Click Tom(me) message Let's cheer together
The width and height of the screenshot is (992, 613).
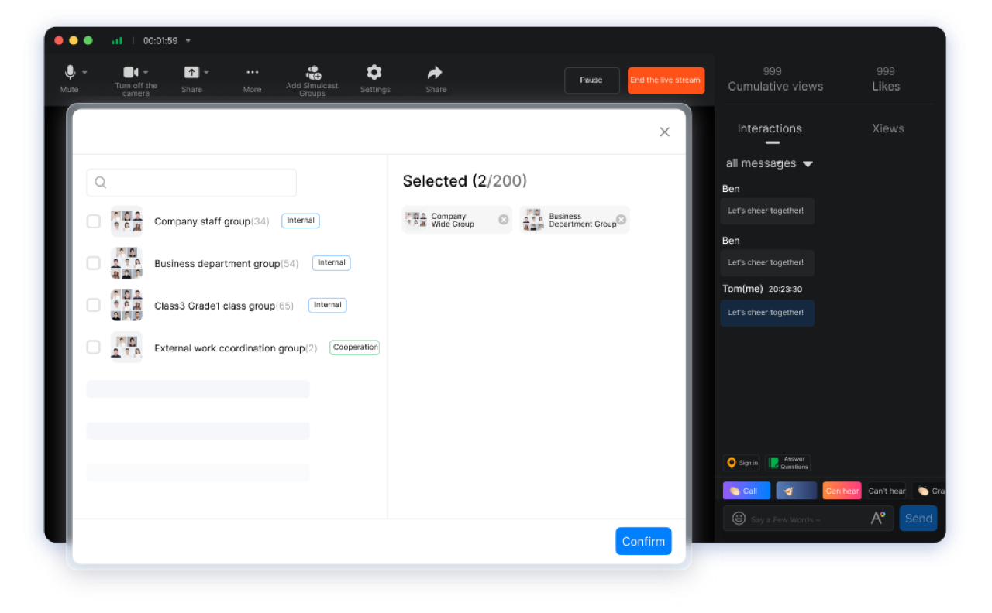click(x=767, y=313)
